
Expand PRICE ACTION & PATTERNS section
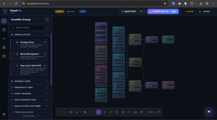(29, 106)
